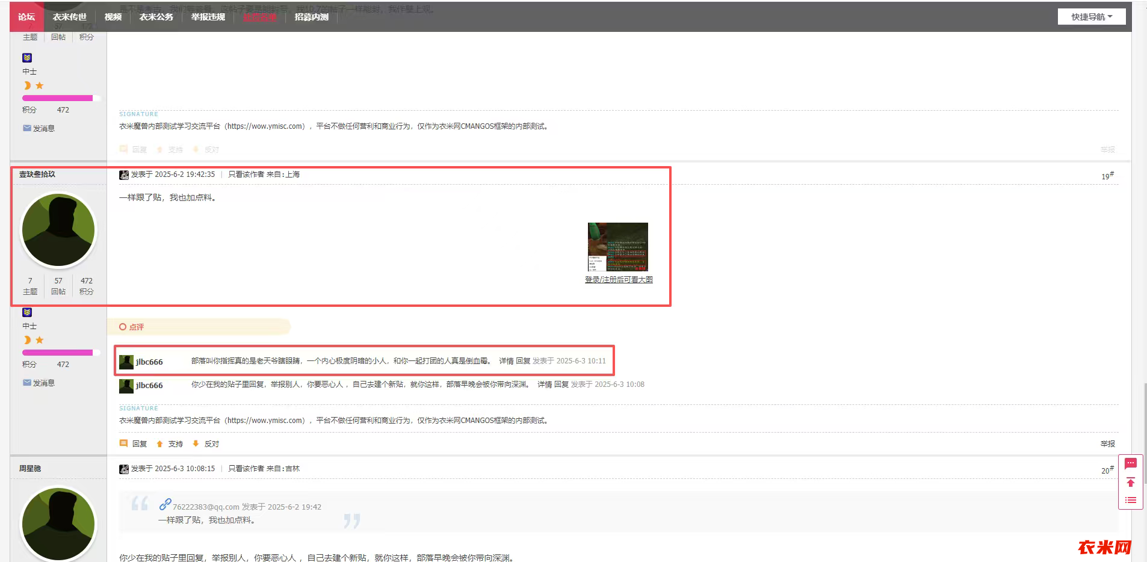Viewport: 1147px width, 562px height.
Task: Open the attached game screenshot thumbnail
Action: 617,247
